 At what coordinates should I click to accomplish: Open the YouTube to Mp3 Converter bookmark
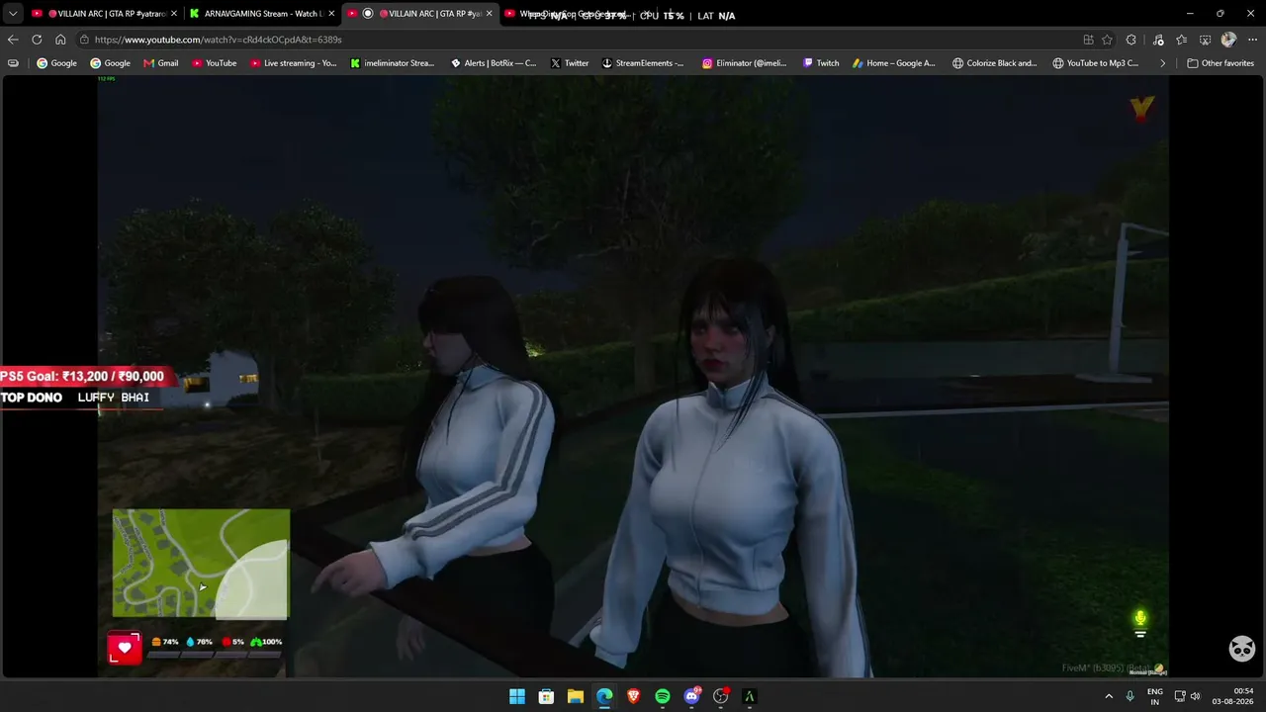(x=1096, y=63)
